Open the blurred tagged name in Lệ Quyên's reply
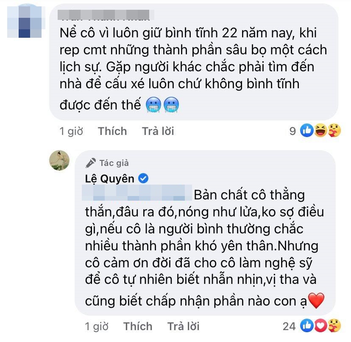 [x=137, y=193]
